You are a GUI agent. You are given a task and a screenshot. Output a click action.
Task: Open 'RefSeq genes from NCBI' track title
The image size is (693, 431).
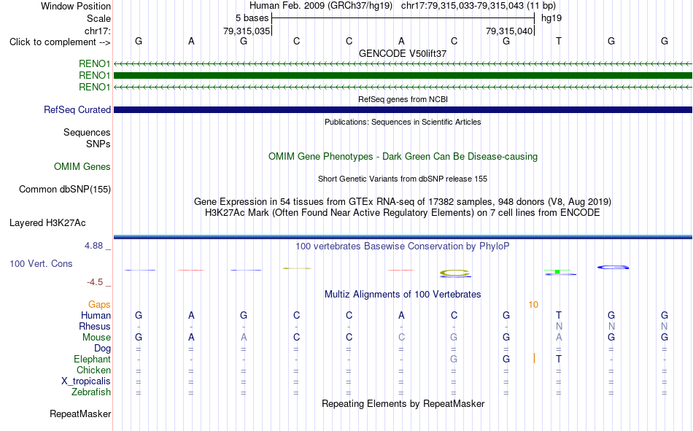click(x=403, y=99)
